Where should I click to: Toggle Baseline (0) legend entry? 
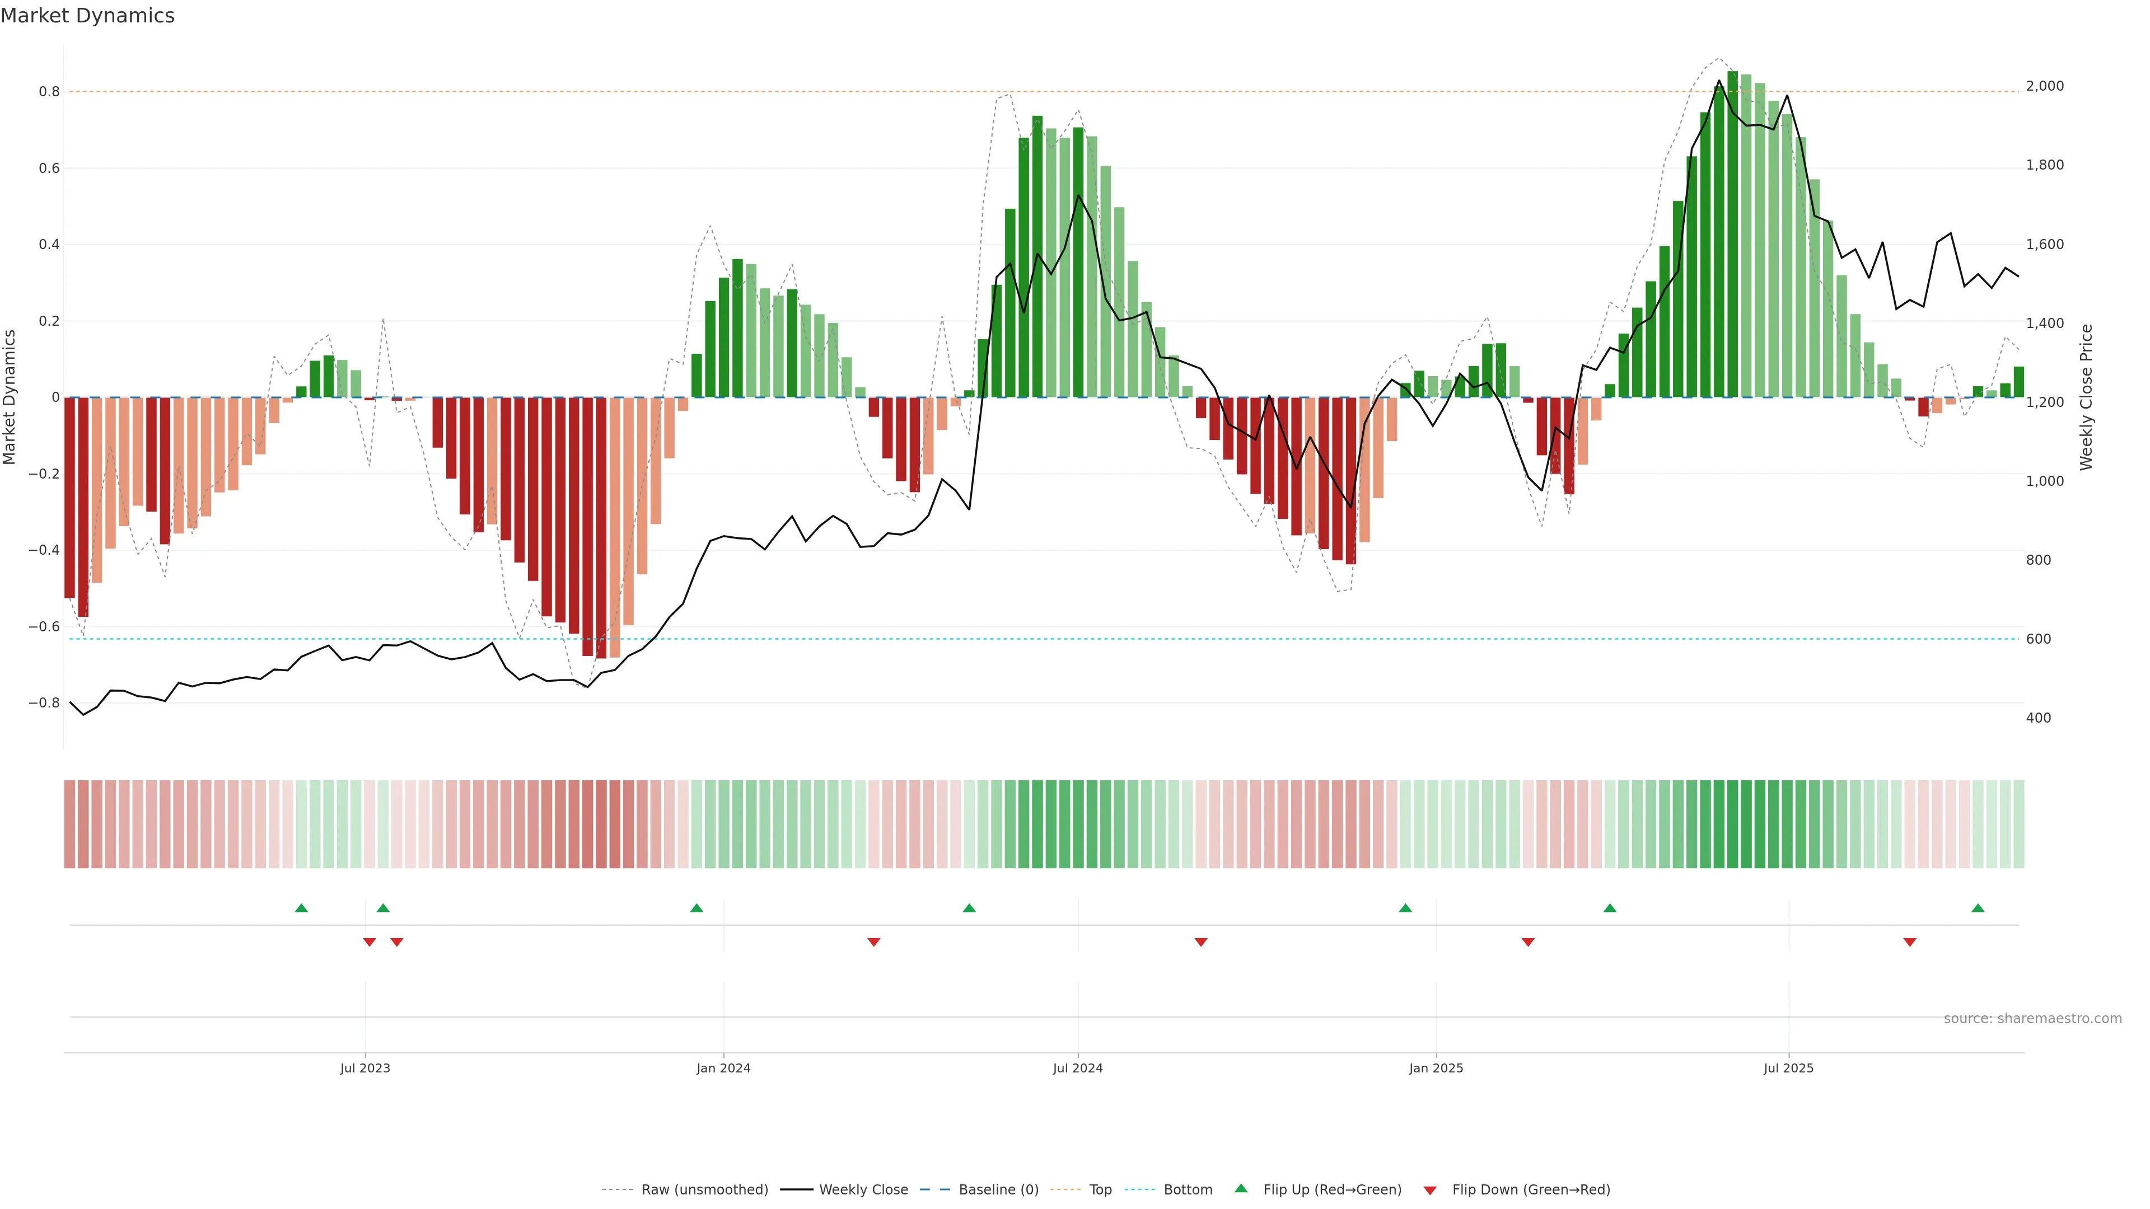click(x=998, y=1190)
